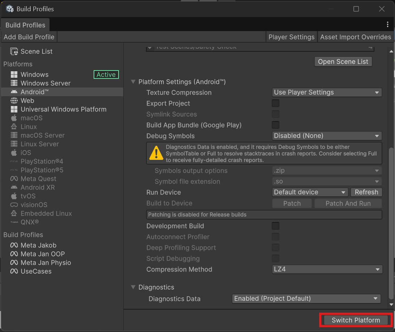Select the Build Profiles tab
The image size is (395, 332).
pos(25,25)
